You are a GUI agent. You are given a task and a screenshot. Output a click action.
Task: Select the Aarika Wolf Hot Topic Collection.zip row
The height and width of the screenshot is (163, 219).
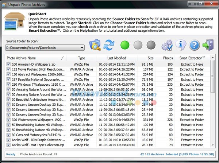point(36,145)
